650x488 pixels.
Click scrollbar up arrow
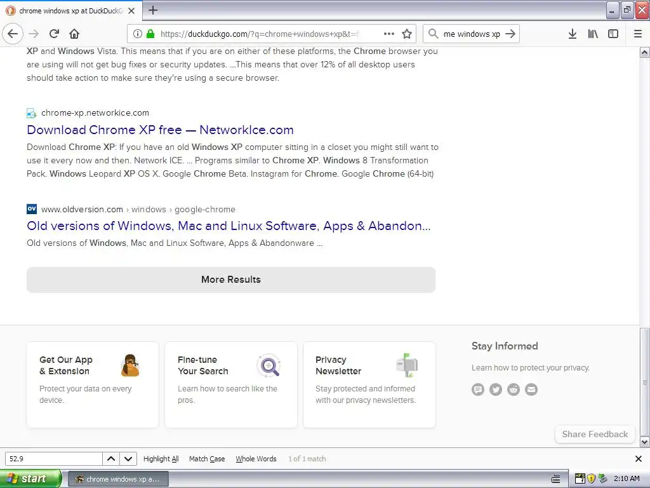tap(645, 52)
